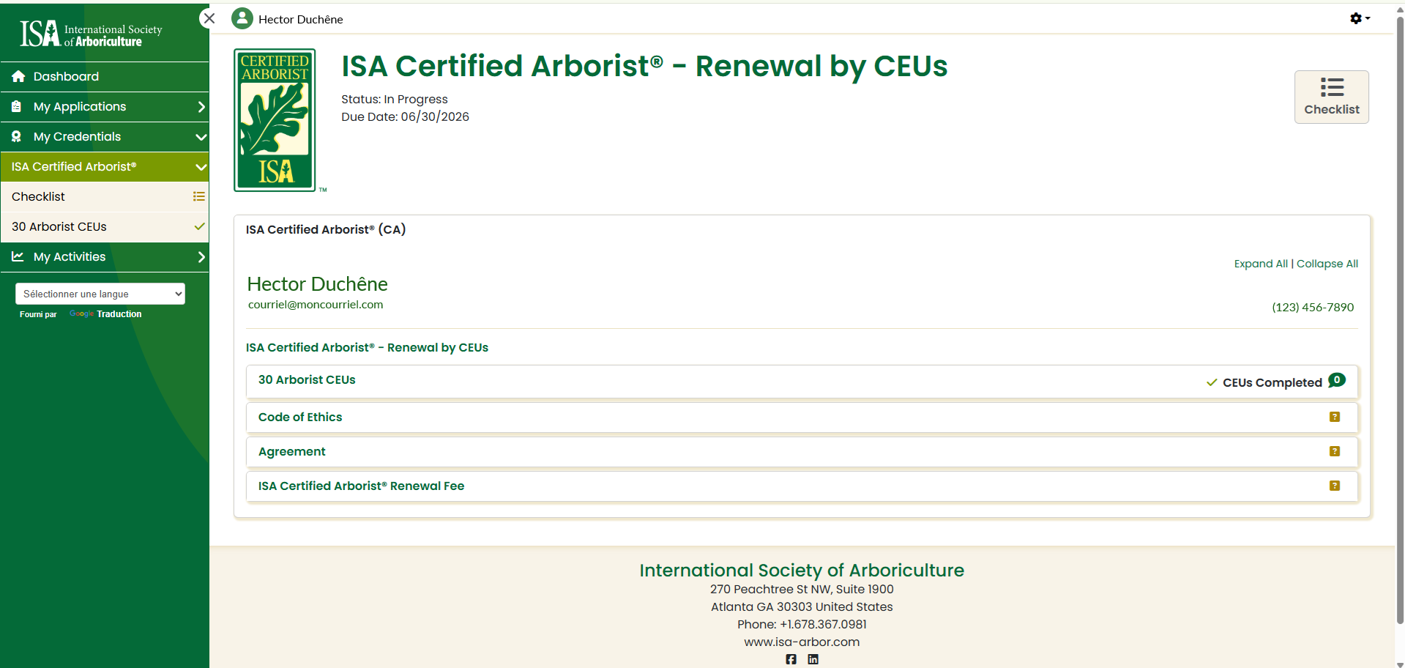Open the Checklist button at top right
This screenshot has height=668, width=1405.
(x=1331, y=97)
